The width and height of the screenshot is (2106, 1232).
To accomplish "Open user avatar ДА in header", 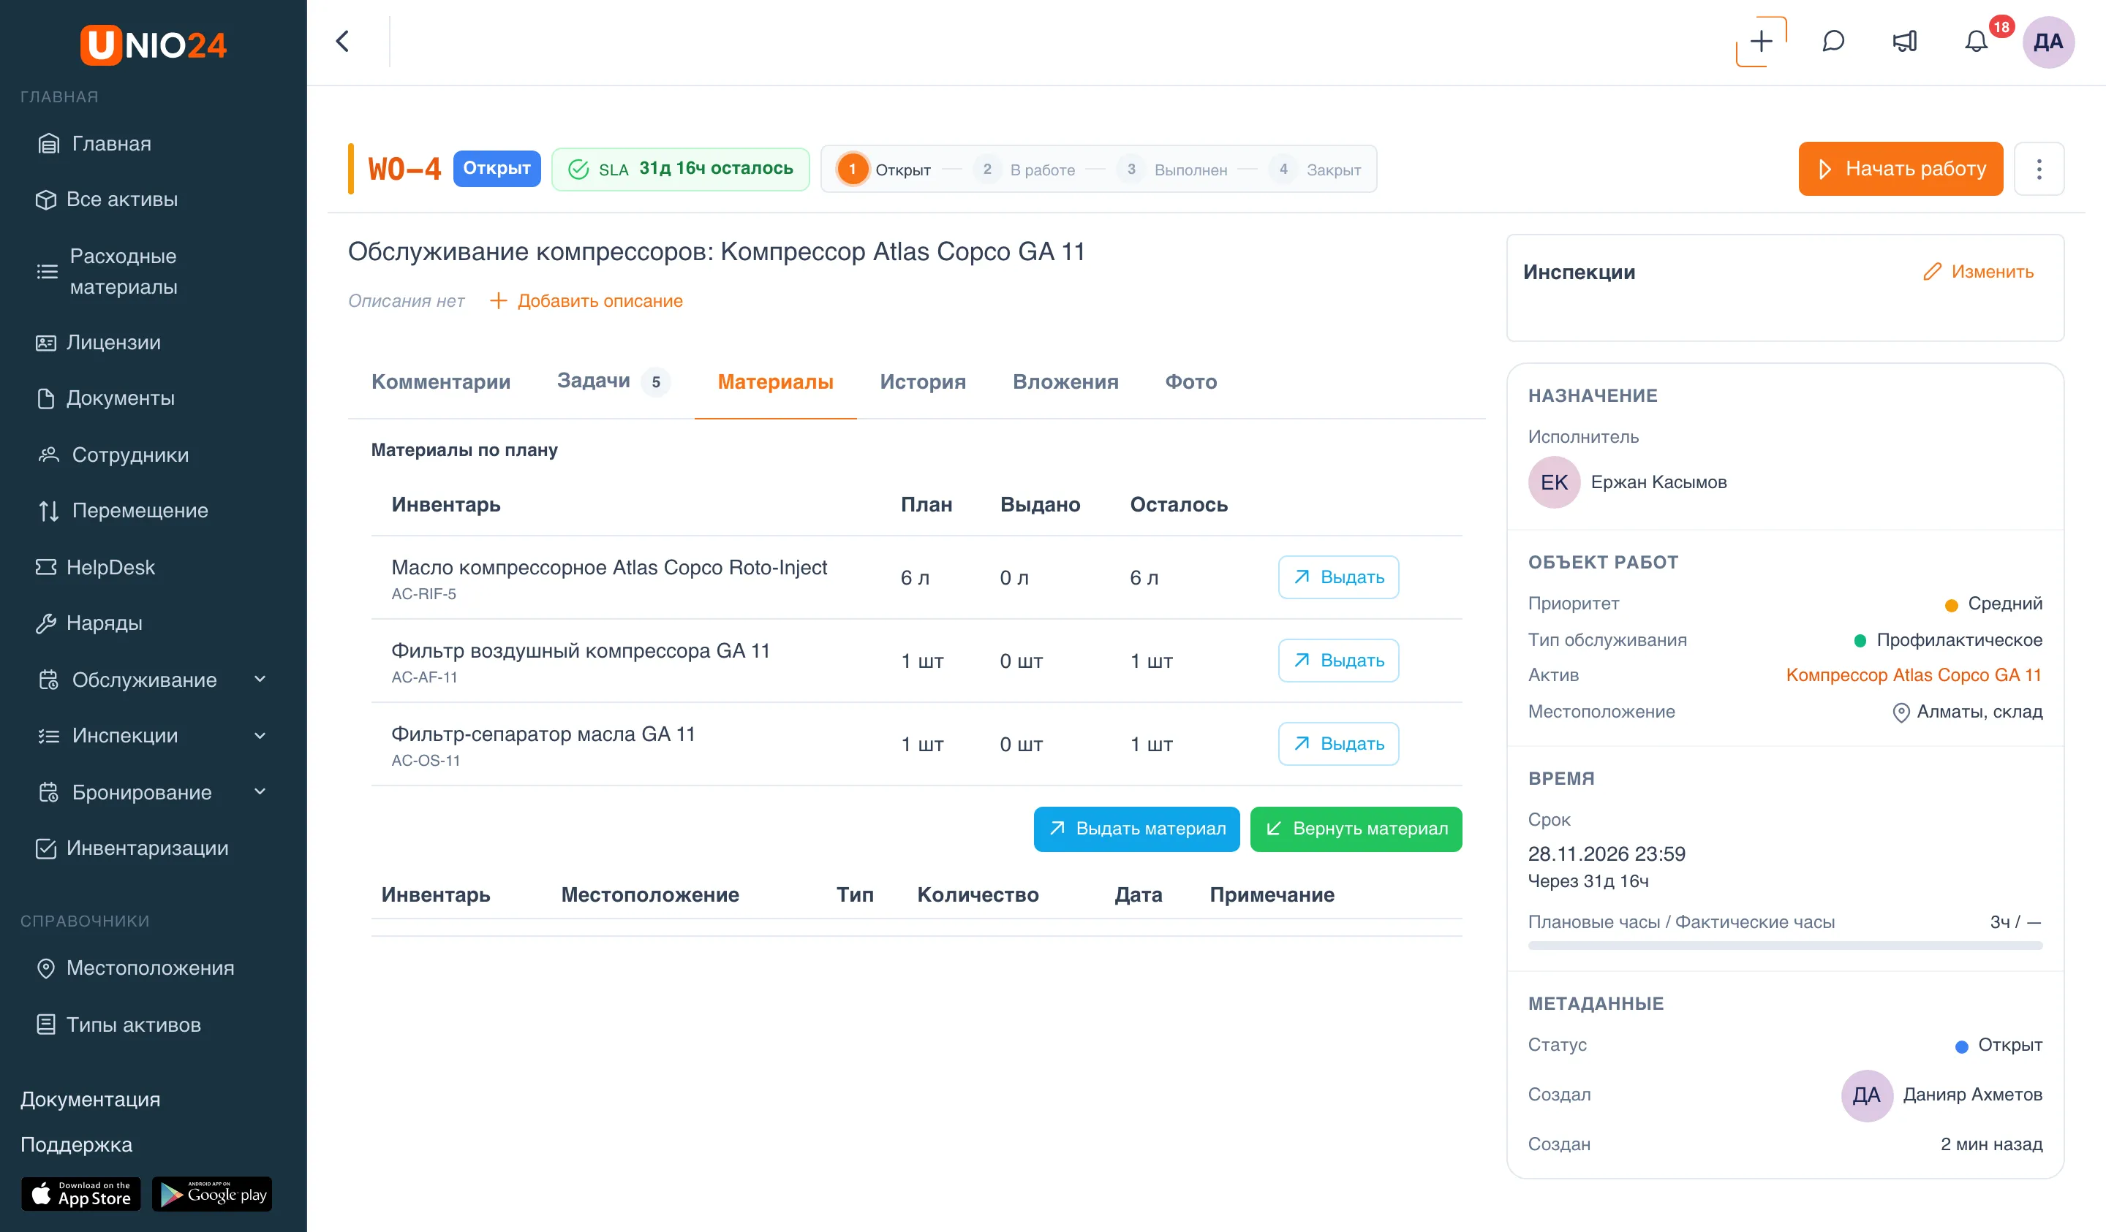I will coord(2048,42).
